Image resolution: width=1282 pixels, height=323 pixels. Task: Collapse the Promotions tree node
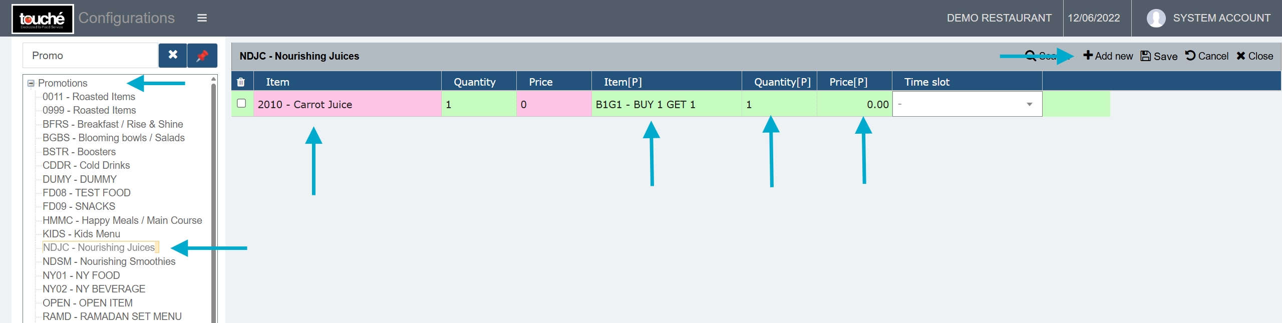pyautogui.click(x=31, y=83)
